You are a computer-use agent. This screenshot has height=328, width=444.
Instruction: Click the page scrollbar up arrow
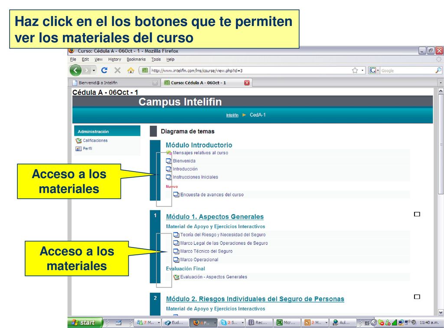coord(441,91)
